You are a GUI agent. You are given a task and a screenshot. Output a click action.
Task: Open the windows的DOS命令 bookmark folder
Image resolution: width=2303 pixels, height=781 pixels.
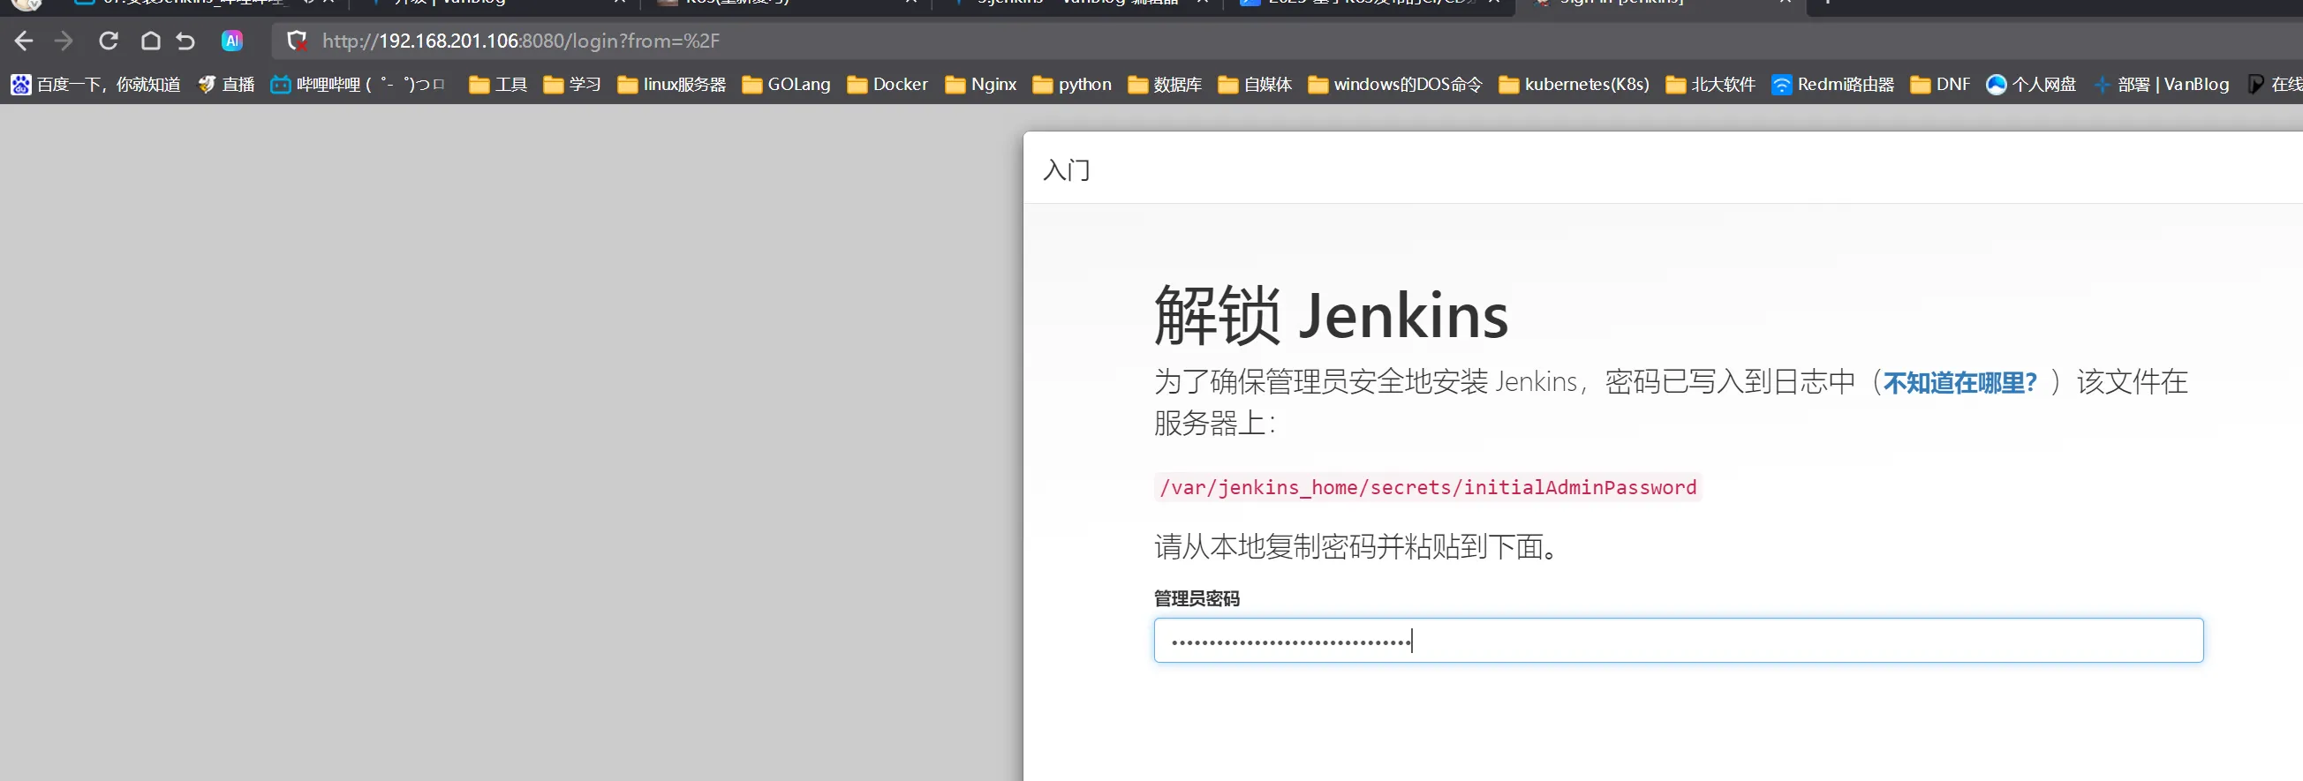1395,85
